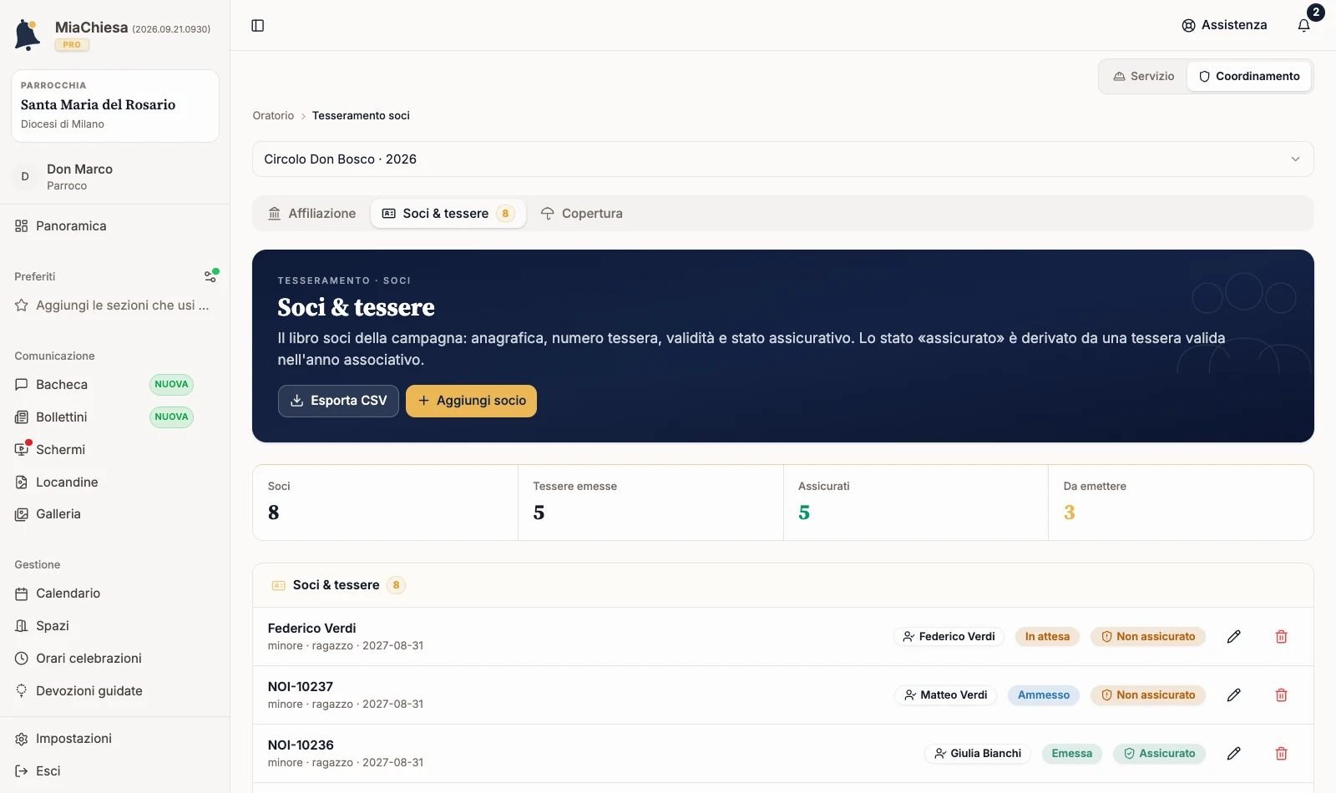Delete card NOI-10237 with trash
Image resolution: width=1336 pixels, height=793 pixels.
click(1282, 695)
